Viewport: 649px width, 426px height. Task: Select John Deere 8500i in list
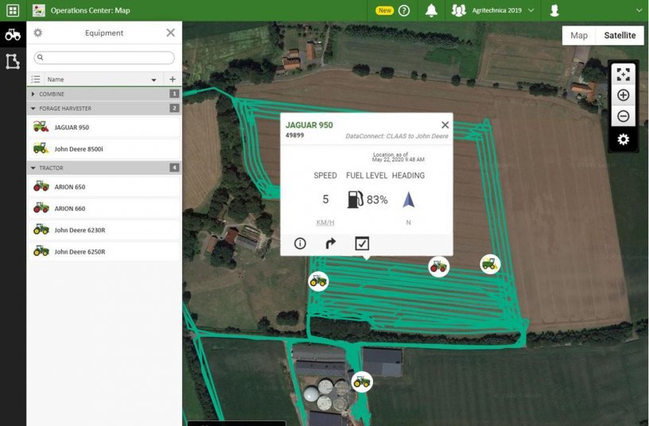pos(104,149)
